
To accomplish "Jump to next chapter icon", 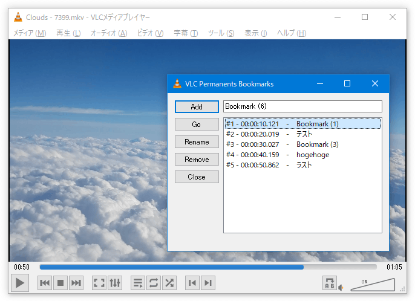I will tap(208, 283).
